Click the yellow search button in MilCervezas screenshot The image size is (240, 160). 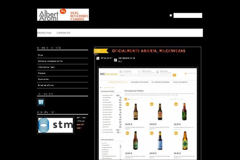(174, 75)
